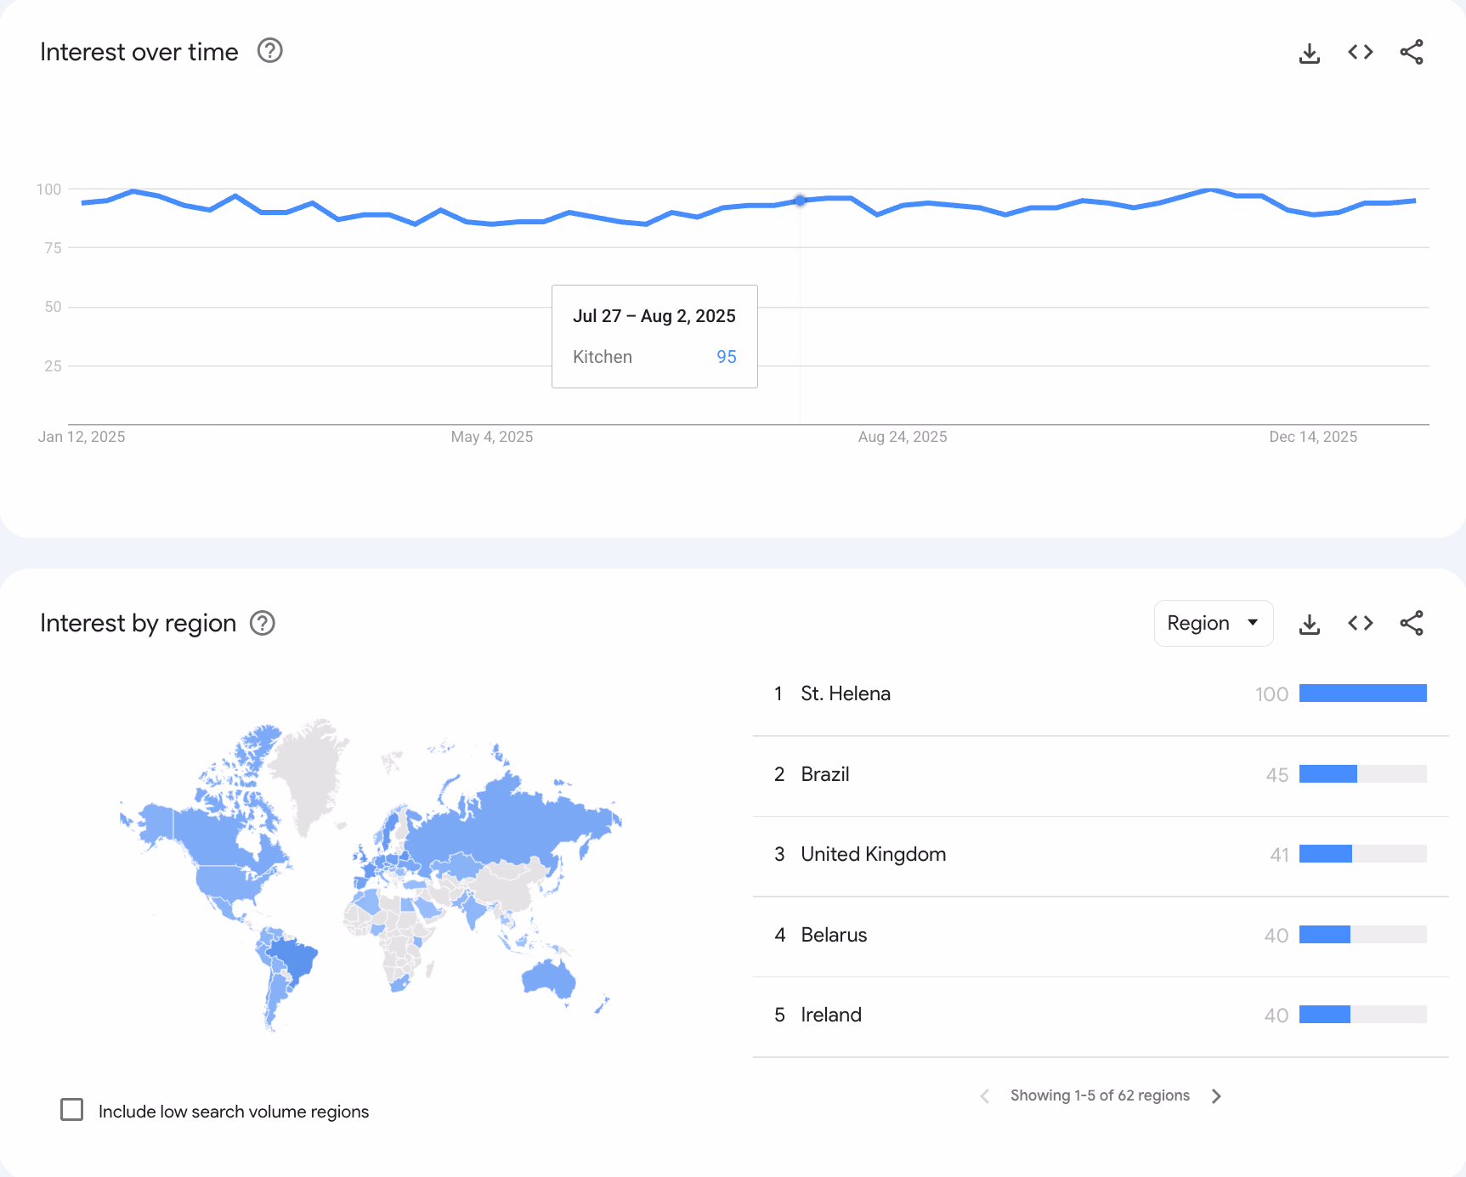The image size is (1466, 1177).
Task: Open embed code for Interest by region
Action: 1360,623
